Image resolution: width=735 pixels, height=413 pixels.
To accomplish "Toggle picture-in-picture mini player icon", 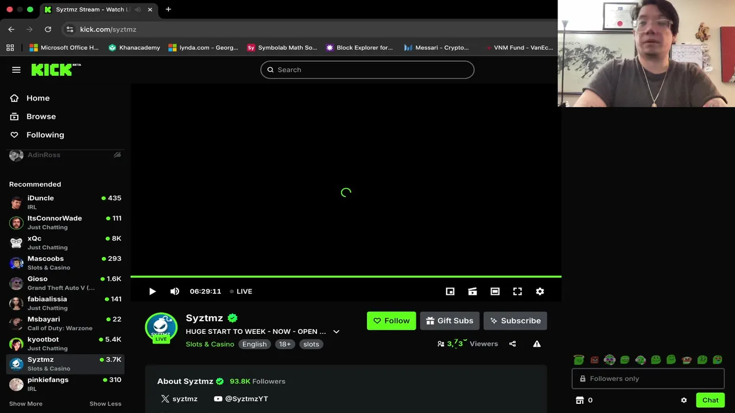I will coord(450,291).
